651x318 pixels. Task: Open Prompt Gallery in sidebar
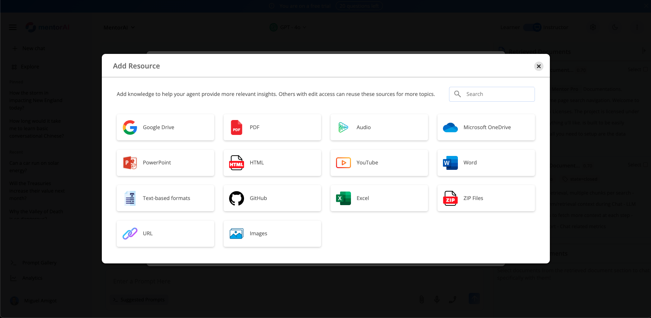[x=34, y=263]
